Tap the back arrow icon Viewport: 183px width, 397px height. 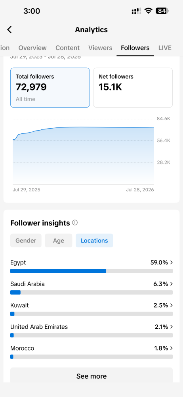coord(10,30)
